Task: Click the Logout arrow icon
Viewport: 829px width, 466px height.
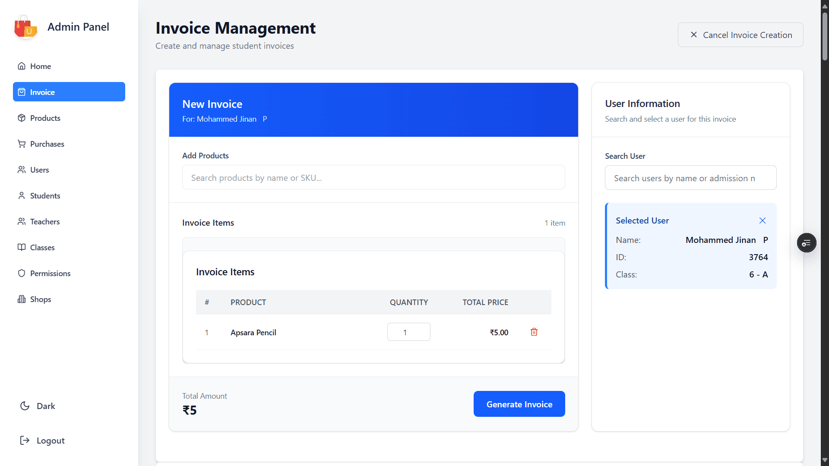Action: [x=25, y=440]
